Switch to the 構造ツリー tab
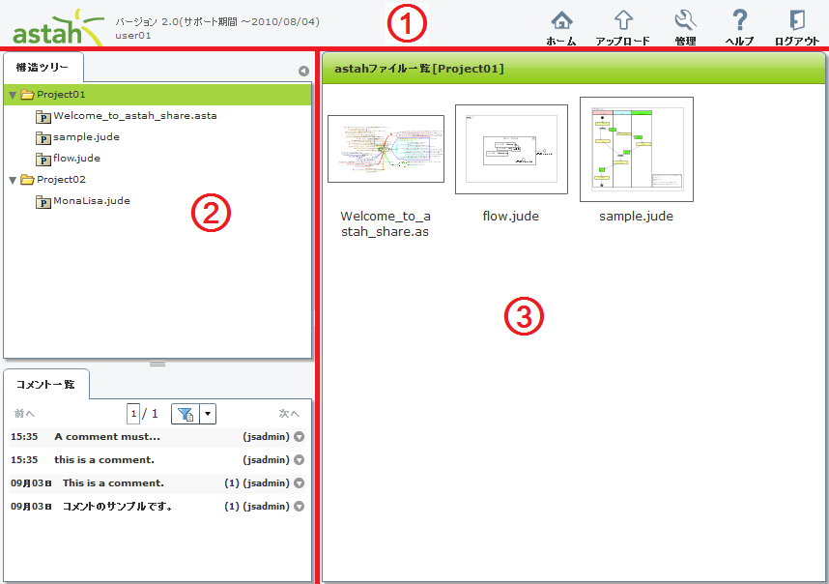 (x=43, y=67)
